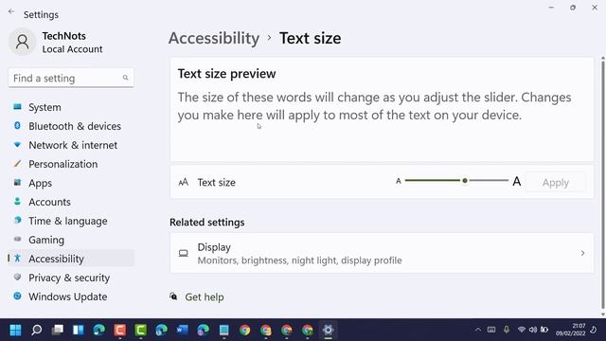Click the magnifier icon in Find a setting
Image resolution: width=606 pixels, height=341 pixels.
click(x=126, y=78)
